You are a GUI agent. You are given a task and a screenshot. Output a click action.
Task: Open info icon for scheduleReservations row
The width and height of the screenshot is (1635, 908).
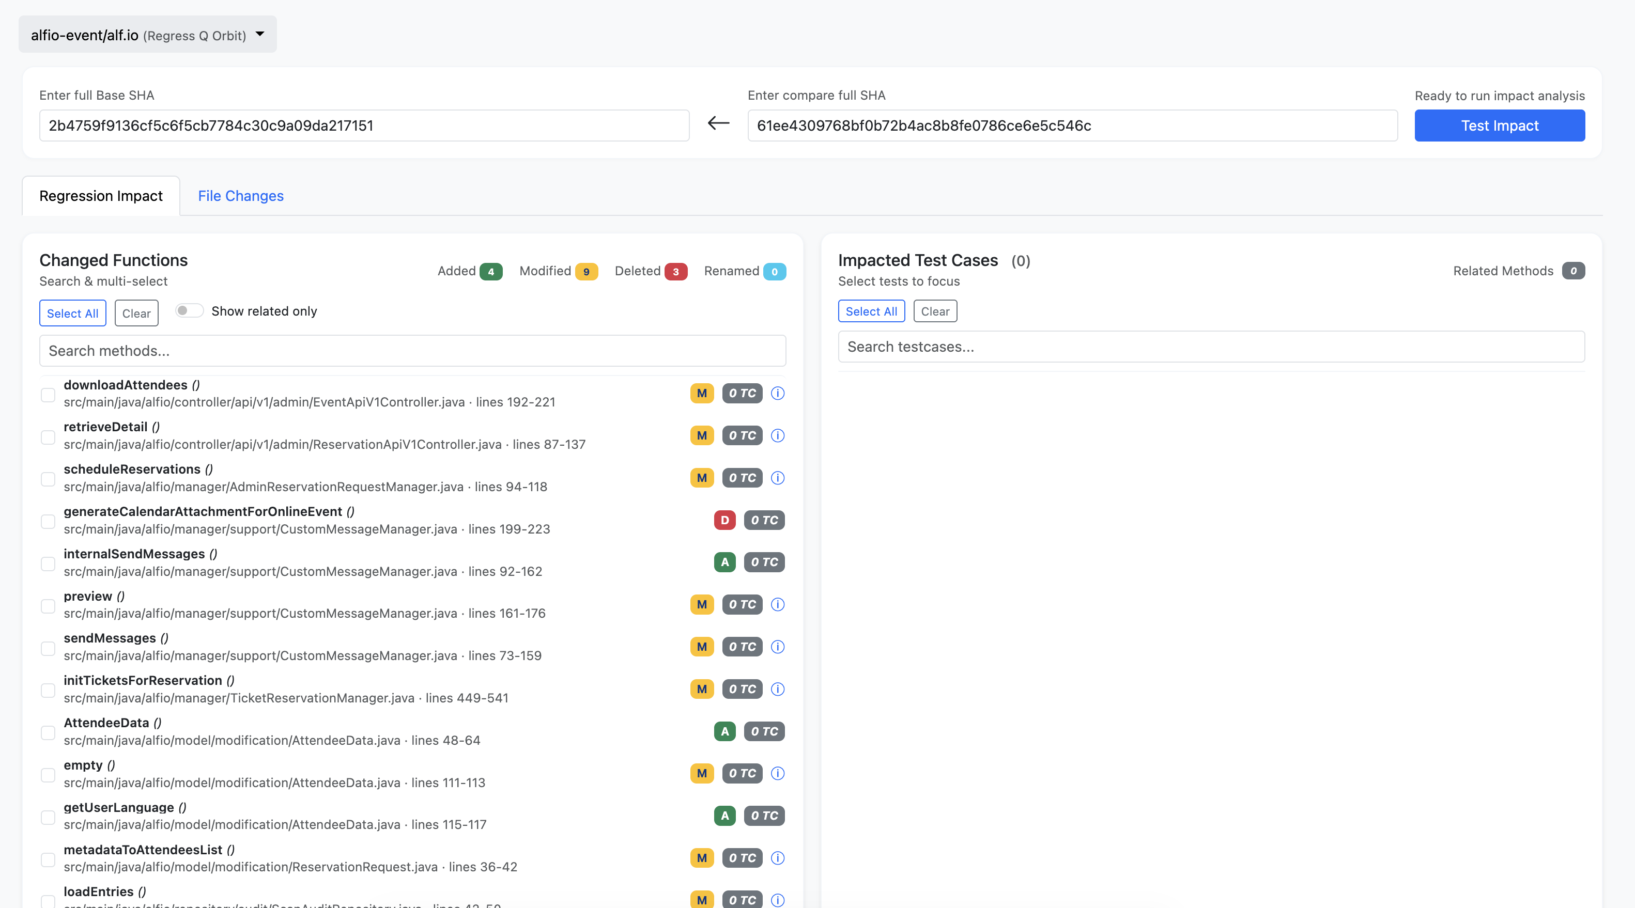coord(778,478)
